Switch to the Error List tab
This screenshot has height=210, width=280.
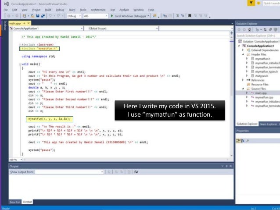click(x=15, y=202)
